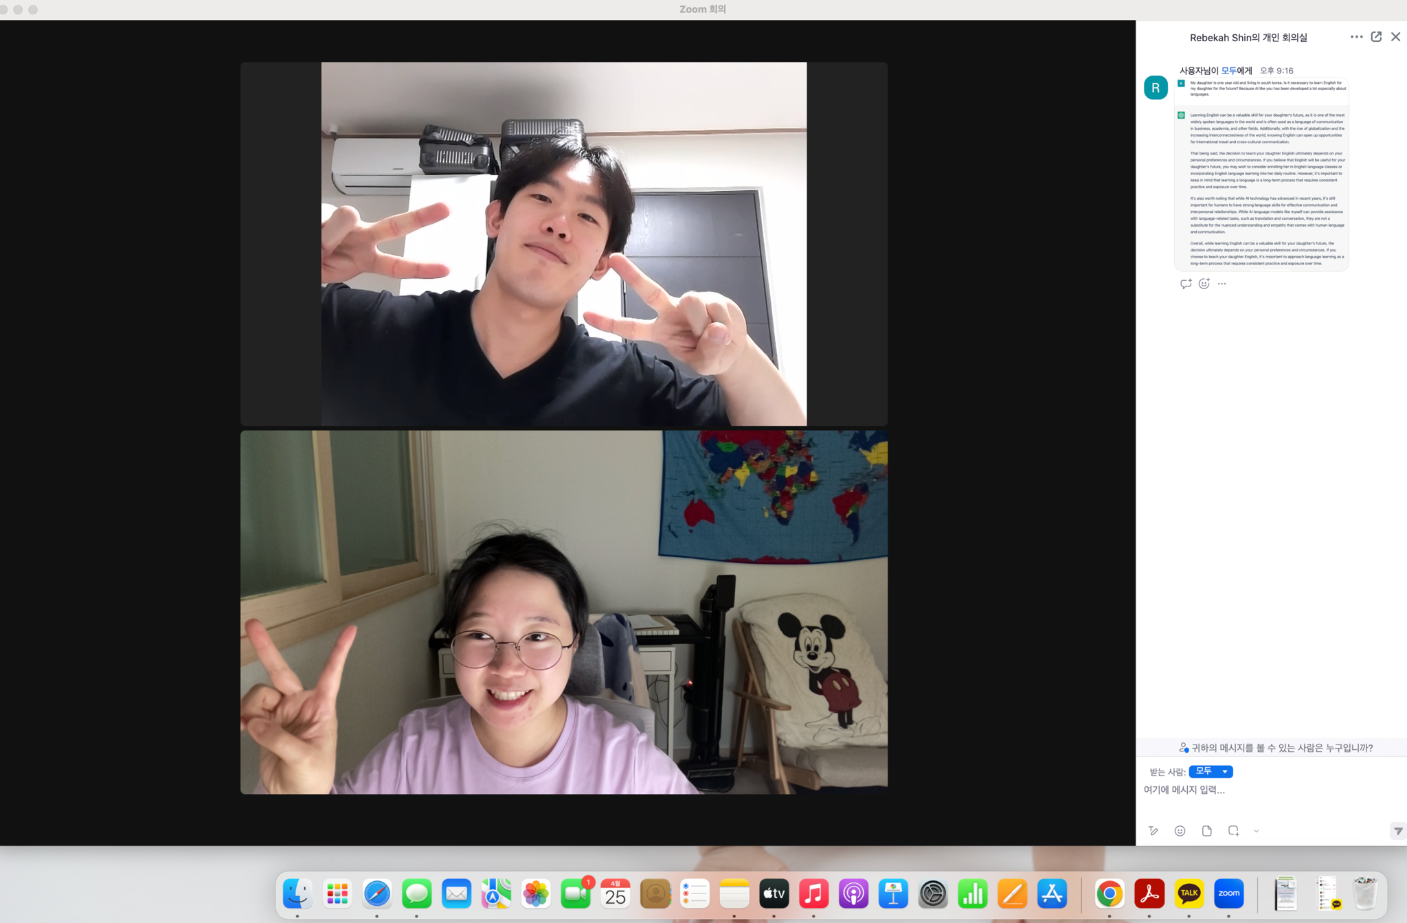Open the shared image in chat
This screenshot has height=923, width=1407.
[x=1261, y=174]
